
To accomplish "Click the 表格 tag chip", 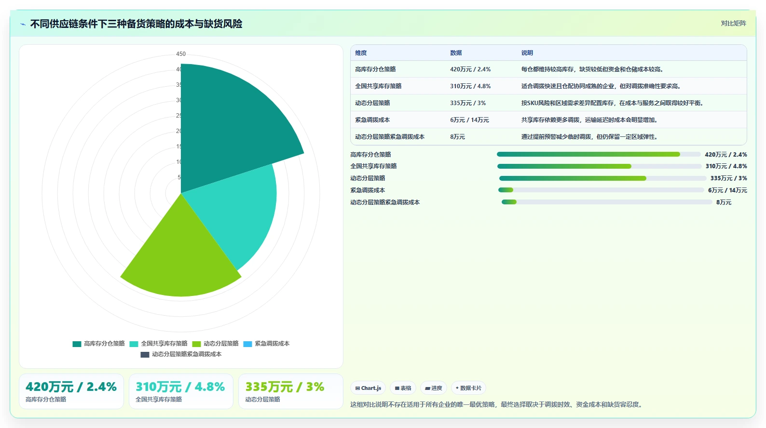I will click(x=403, y=388).
